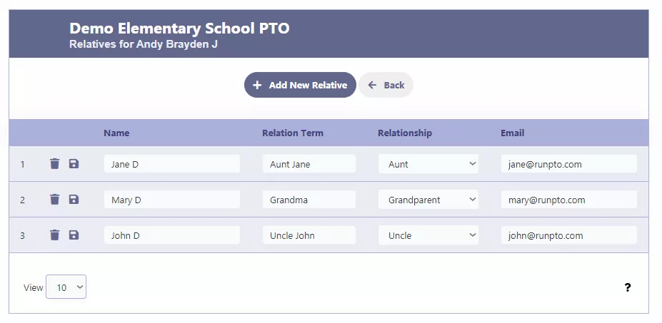
Task: Click the Relation Term column header
Action: click(x=293, y=133)
